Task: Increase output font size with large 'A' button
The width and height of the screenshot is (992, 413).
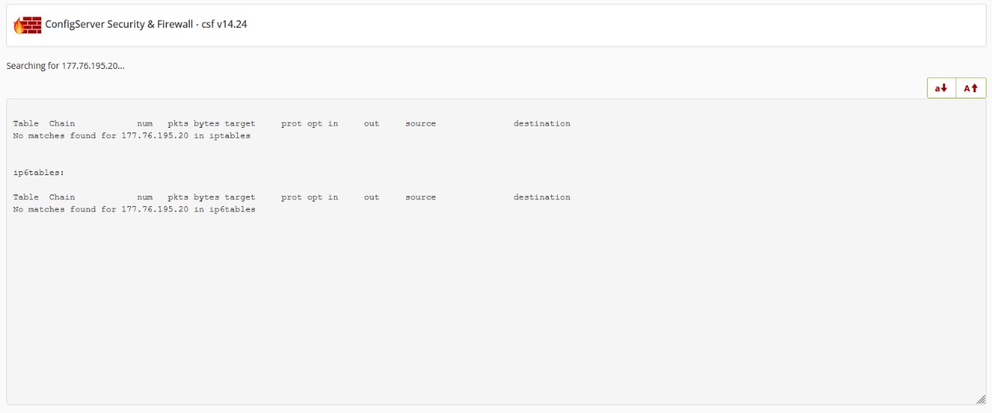Action: (970, 88)
